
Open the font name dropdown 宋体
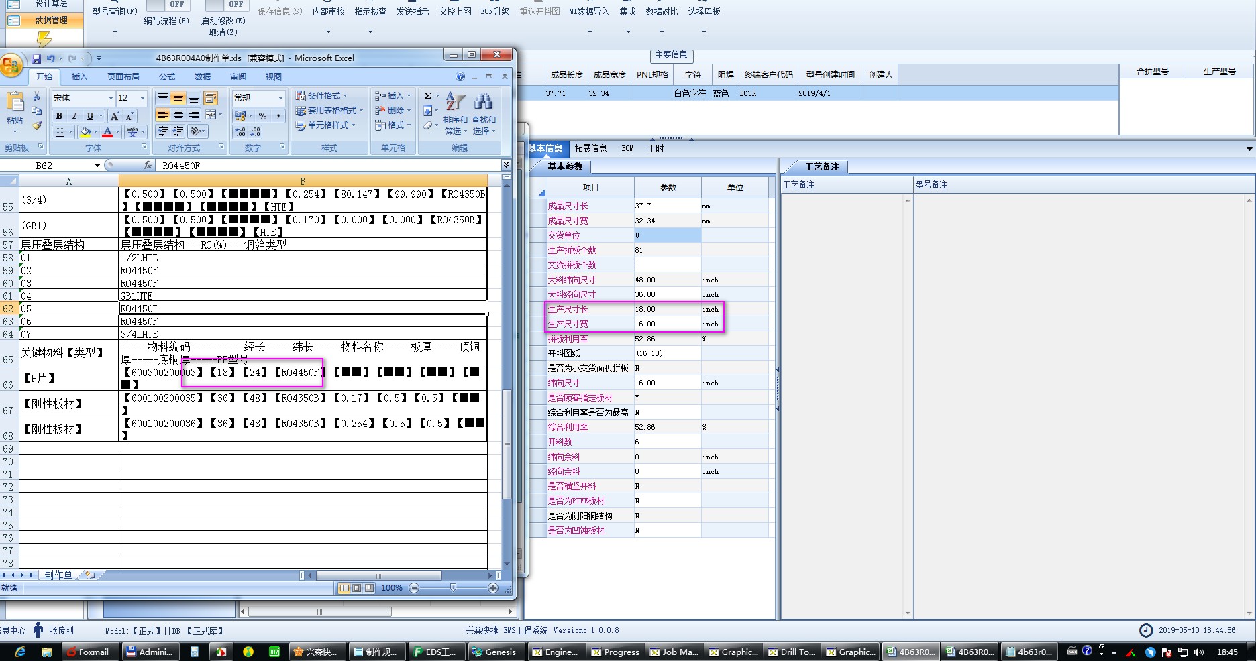(111, 98)
